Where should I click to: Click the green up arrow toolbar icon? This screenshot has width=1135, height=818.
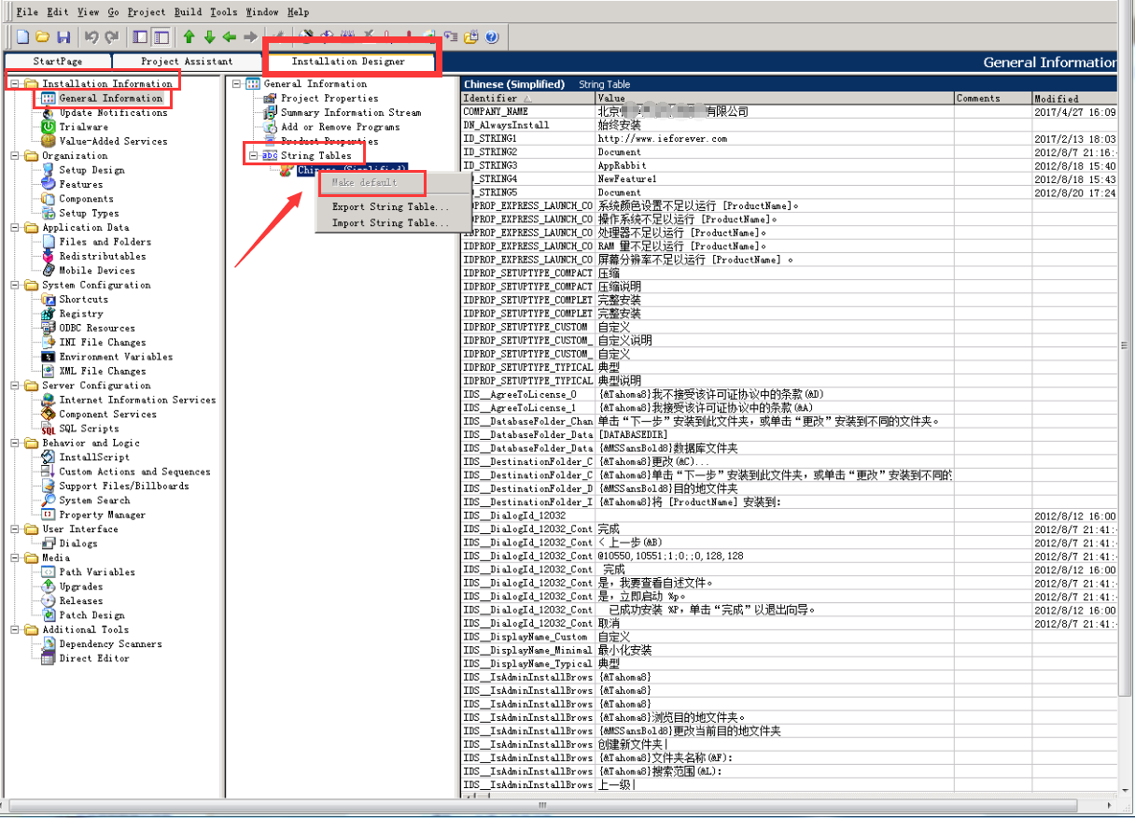[x=189, y=37]
